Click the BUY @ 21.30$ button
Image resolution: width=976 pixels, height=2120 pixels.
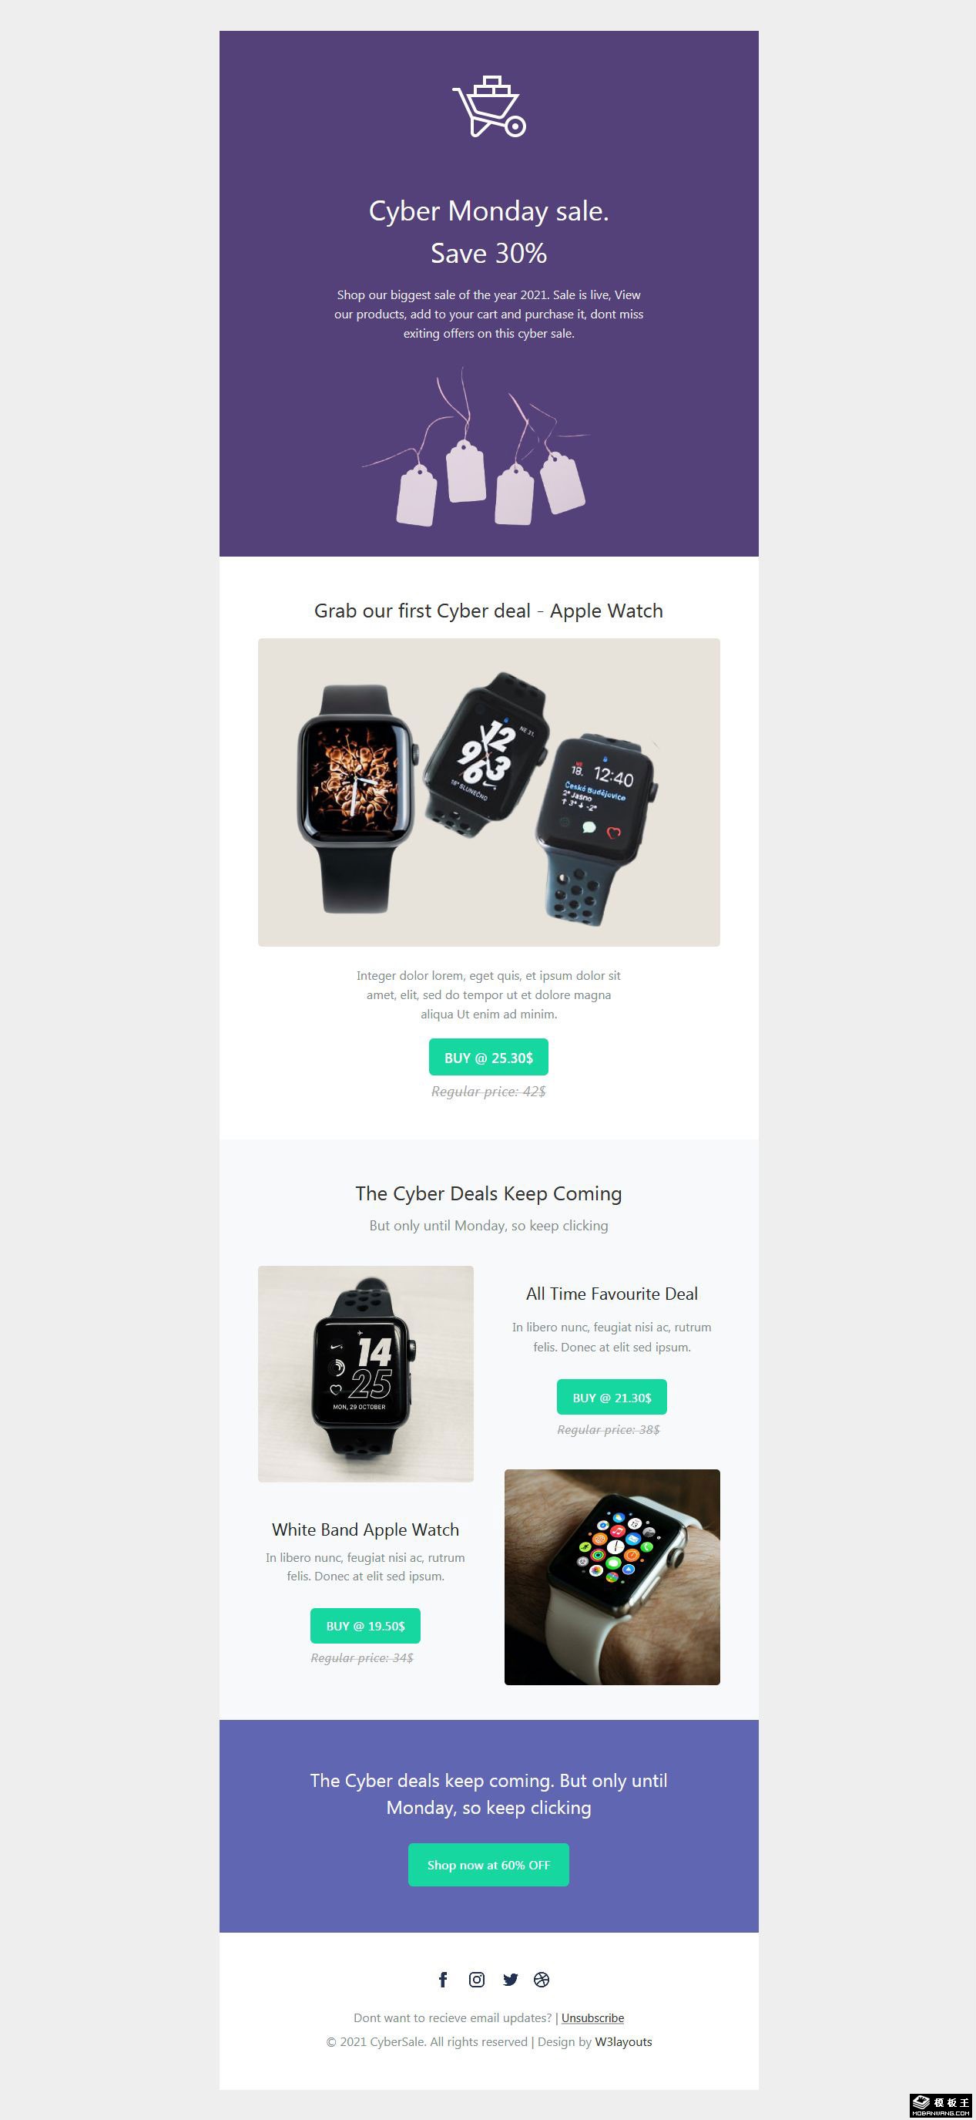[612, 1398]
